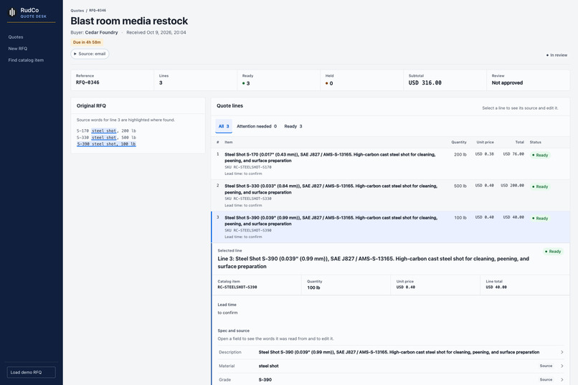Click Source link on Material row
The height and width of the screenshot is (385, 578).
tap(546, 366)
